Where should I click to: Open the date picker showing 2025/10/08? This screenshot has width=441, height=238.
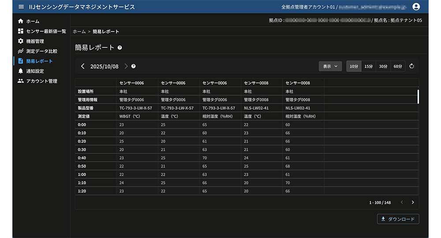click(x=105, y=66)
